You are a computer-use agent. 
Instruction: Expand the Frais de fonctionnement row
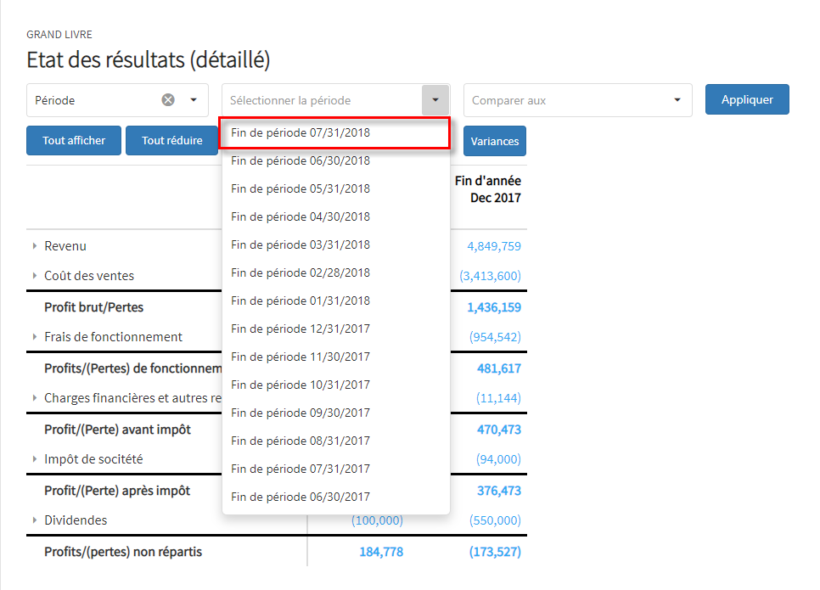(x=35, y=337)
